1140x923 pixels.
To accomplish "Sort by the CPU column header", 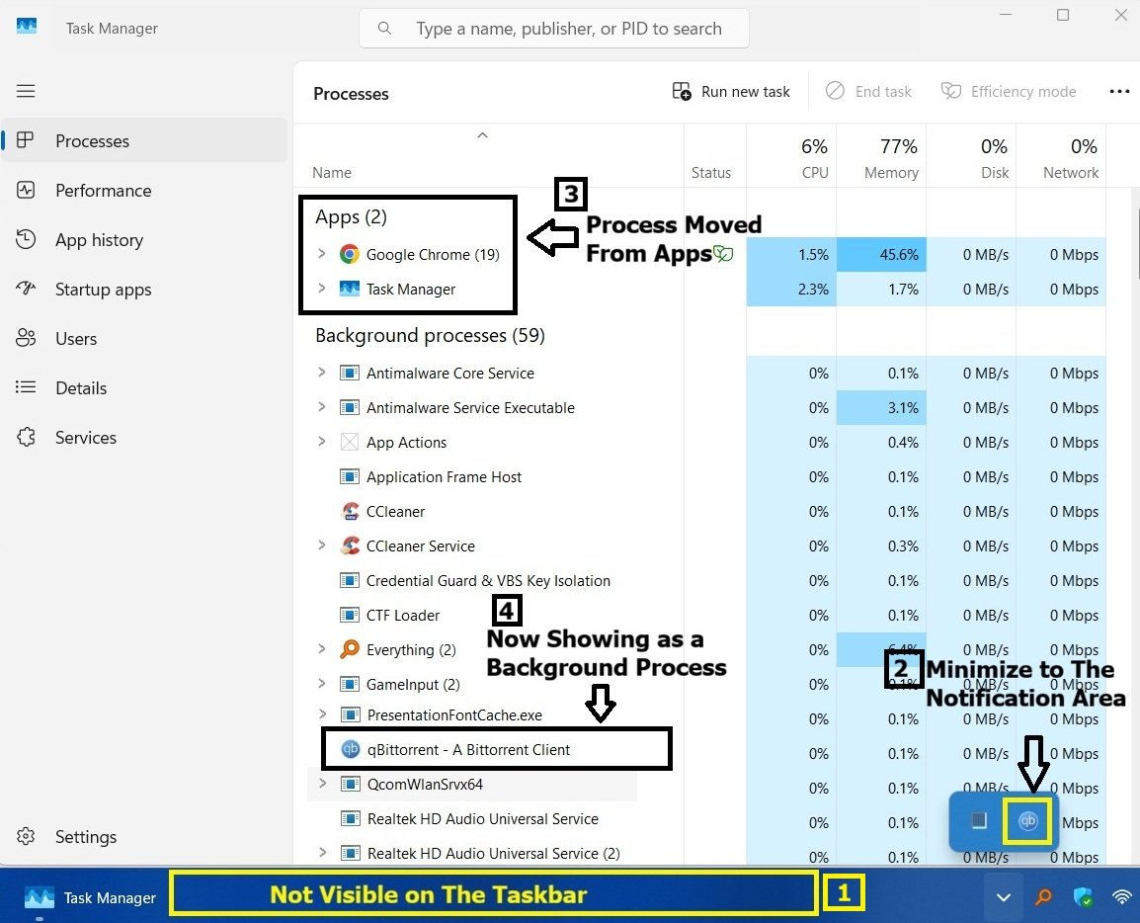I will coord(791,157).
